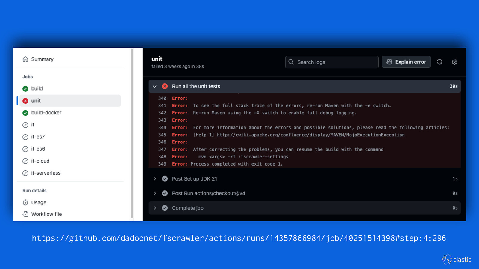Click the 'unit' job title heading
Screen dimensions: 479x269
click(157, 59)
